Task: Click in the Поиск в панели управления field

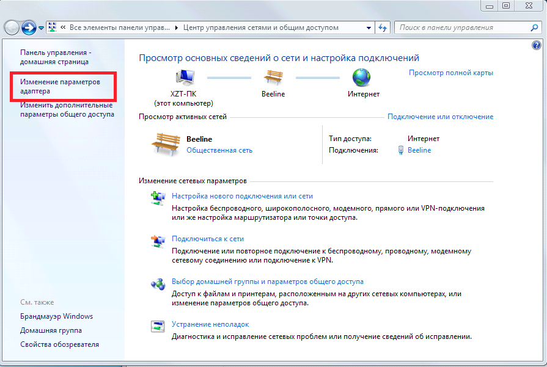Action: 461,27
